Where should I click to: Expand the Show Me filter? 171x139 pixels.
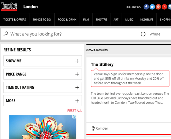click(43, 61)
